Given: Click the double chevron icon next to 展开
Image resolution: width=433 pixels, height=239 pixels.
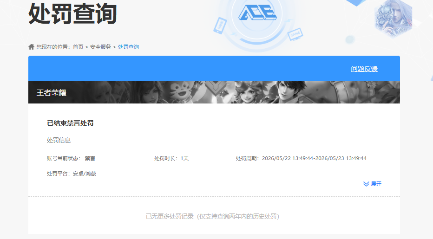Looking at the screenshot, I should point(366,184).
